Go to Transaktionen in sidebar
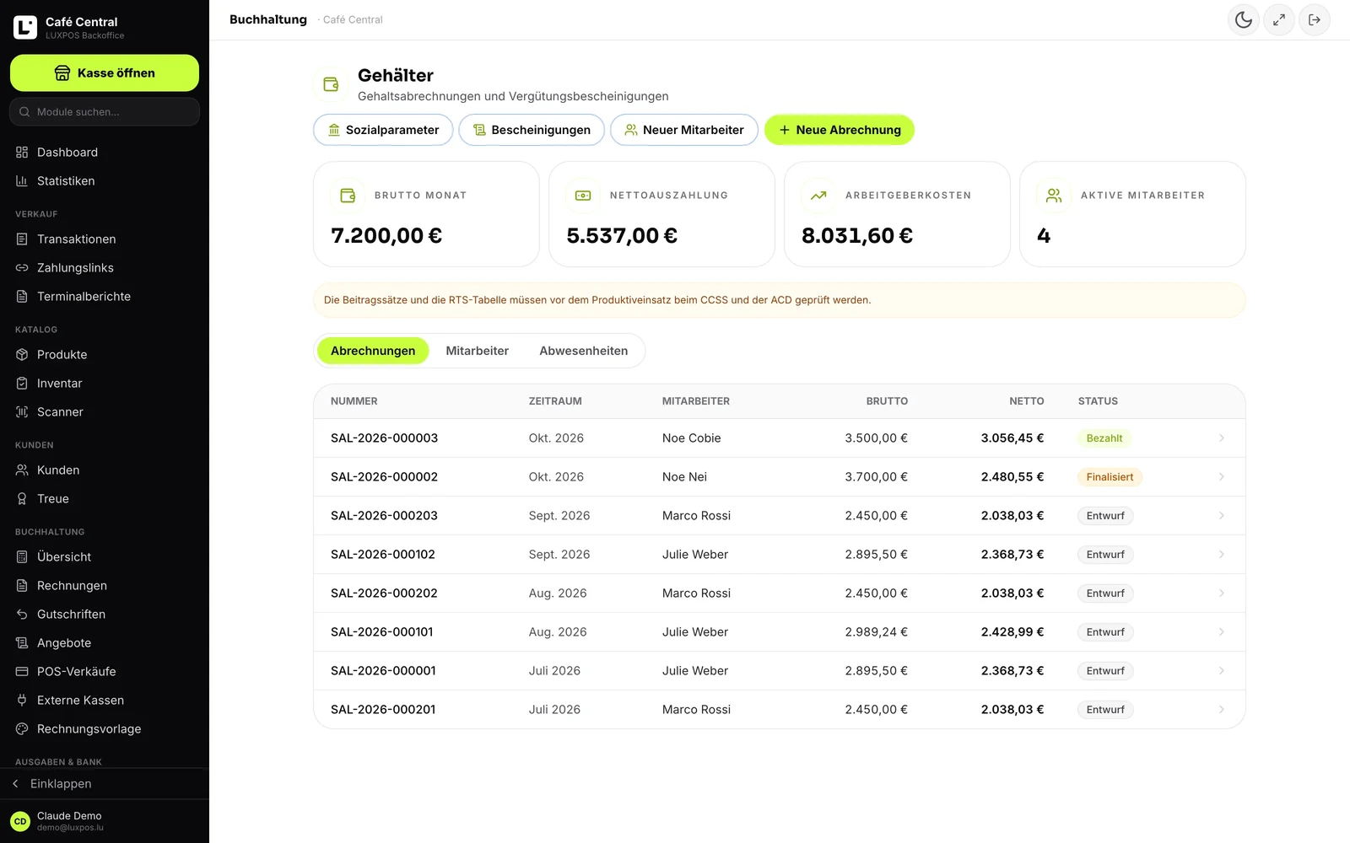1350x843 pixels. [105, 239]
